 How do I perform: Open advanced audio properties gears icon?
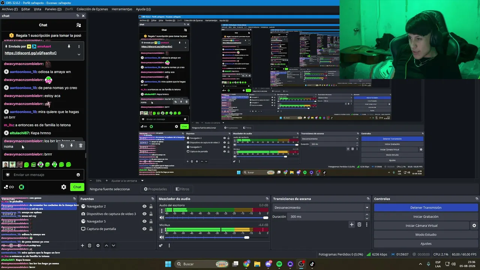(x=161, y=246)
